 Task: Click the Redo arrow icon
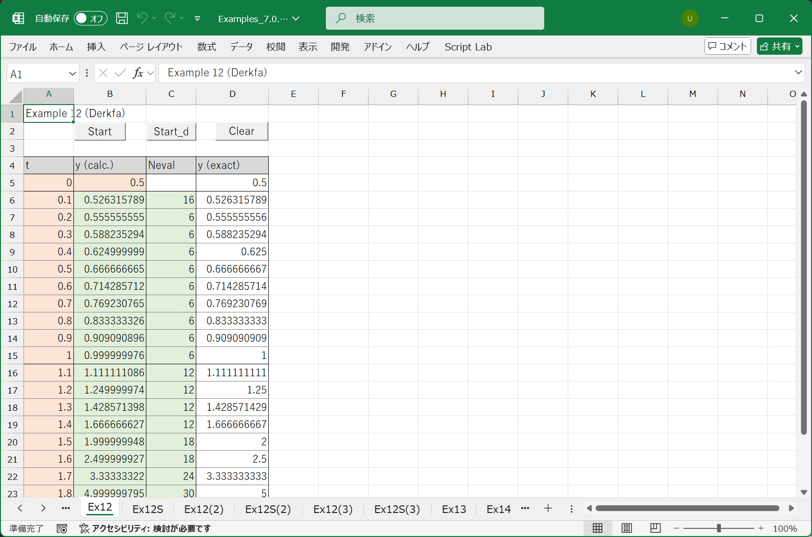point(169,18)
